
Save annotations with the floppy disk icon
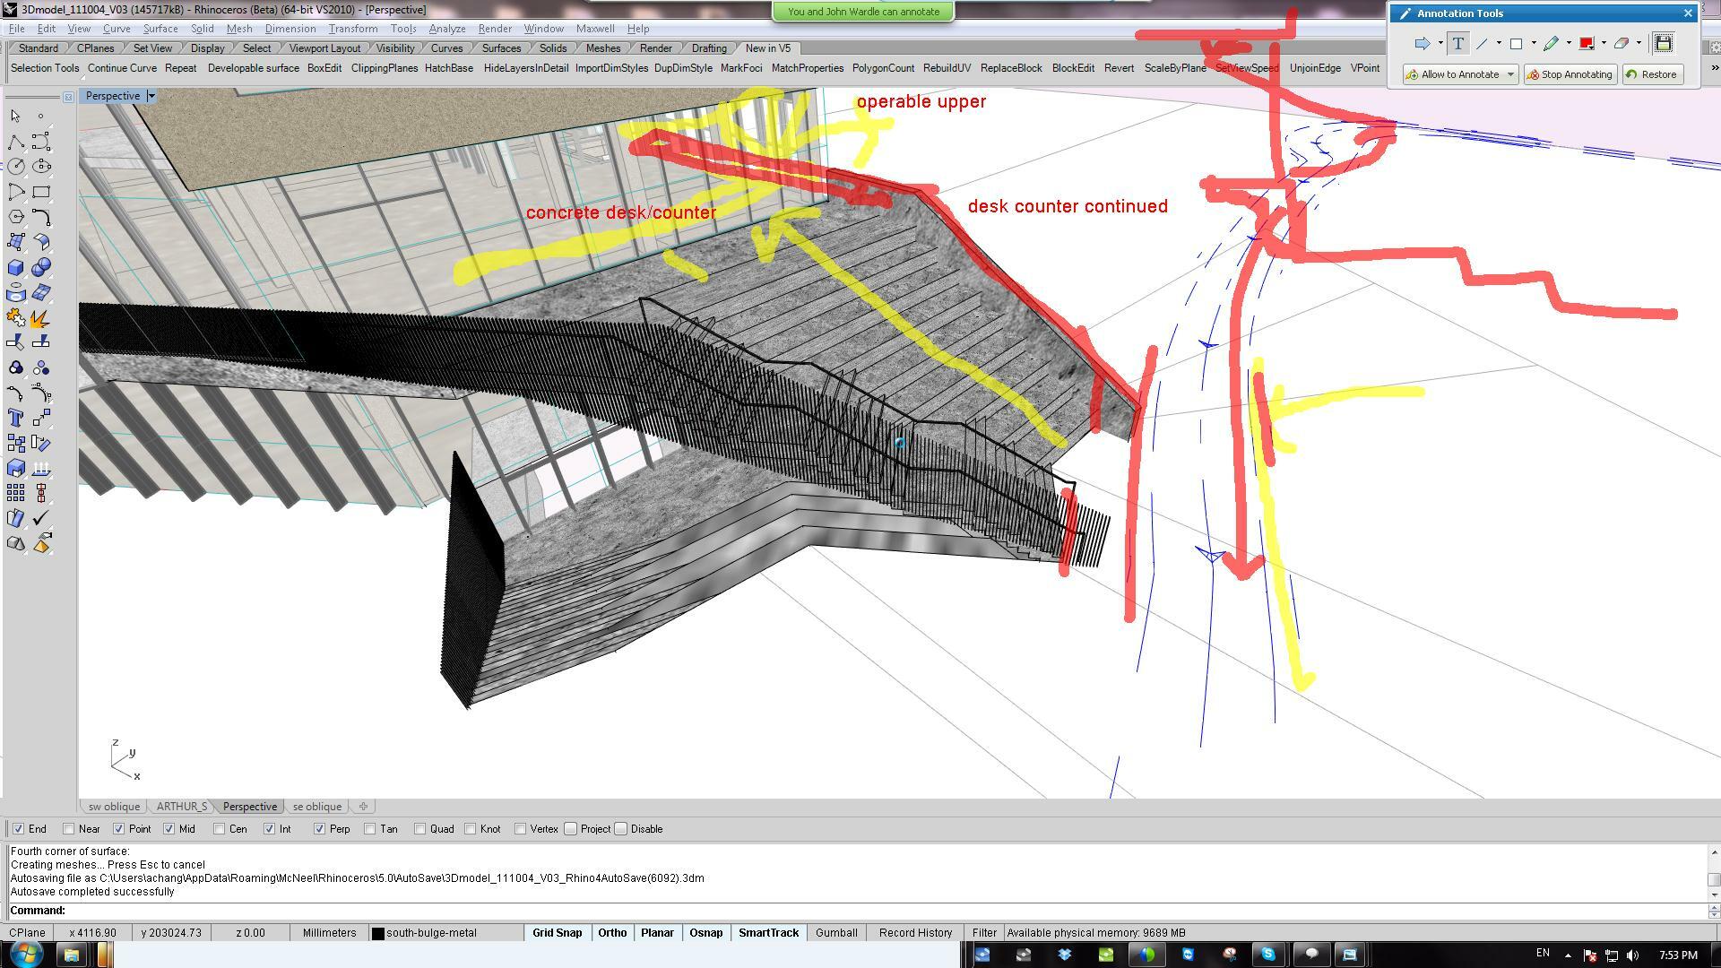1663,43
